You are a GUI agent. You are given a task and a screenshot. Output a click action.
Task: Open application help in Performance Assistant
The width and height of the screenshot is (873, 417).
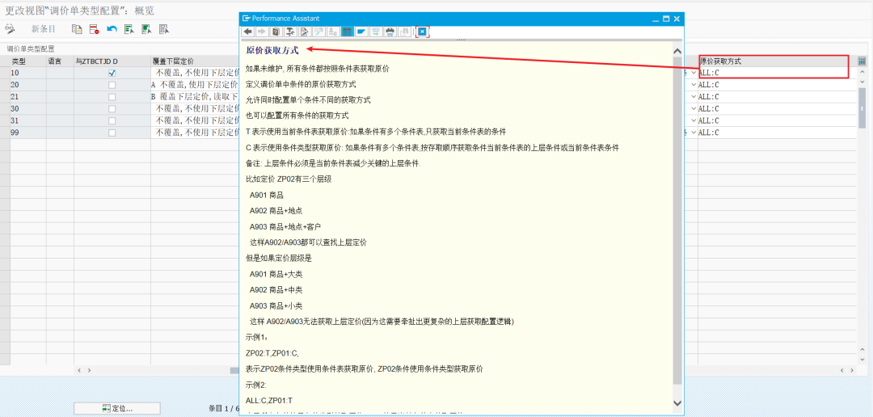click(x=276, y=32)
